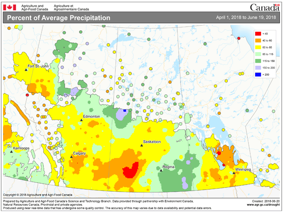Select the Regina city marker

161,170
